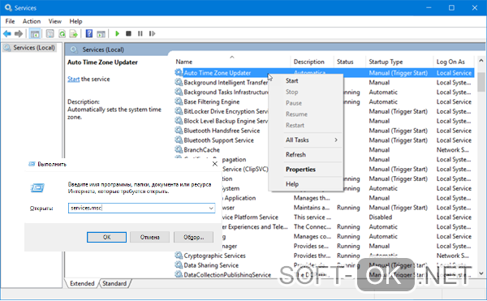The height and width of the screenshot is (301, 487).
Task: Sort by Status column header
Action: pos(350,62)
